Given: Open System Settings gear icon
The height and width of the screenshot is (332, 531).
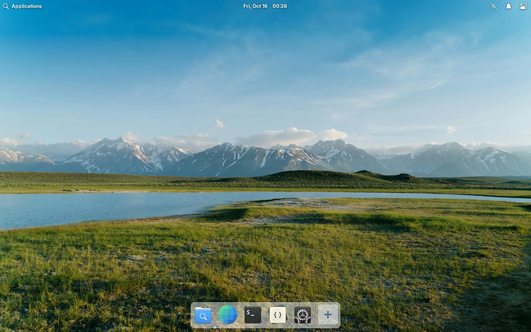Looking at the screenshot, I should click(302, 315).
